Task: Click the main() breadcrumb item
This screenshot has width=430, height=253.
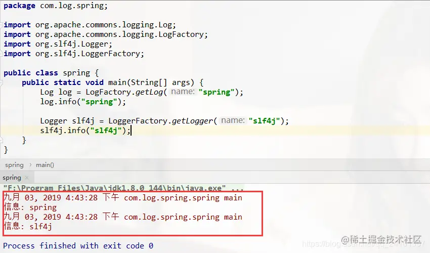Action: point(45,165)
